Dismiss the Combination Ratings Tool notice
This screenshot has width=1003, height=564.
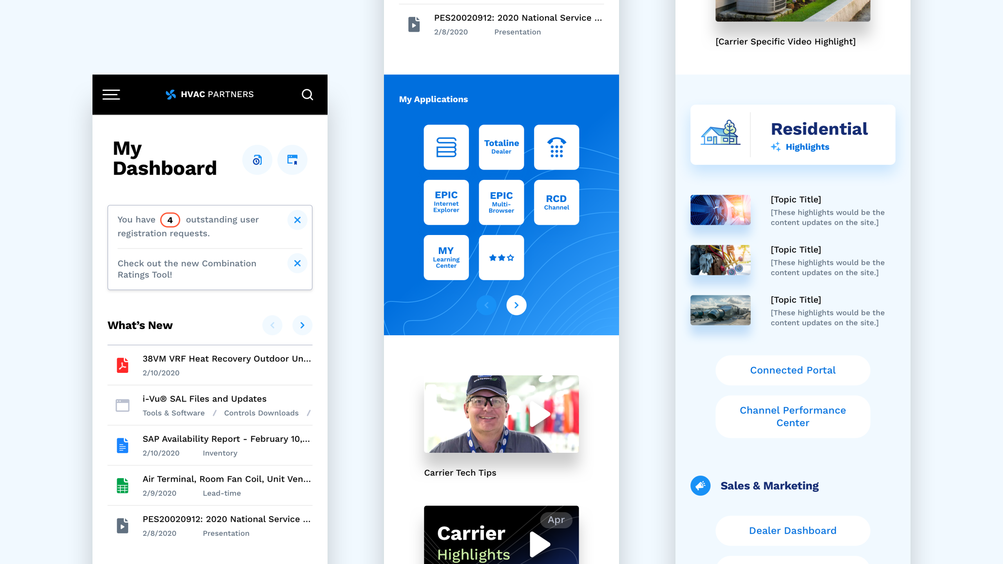pyautogui.click(x=297, y=263)
